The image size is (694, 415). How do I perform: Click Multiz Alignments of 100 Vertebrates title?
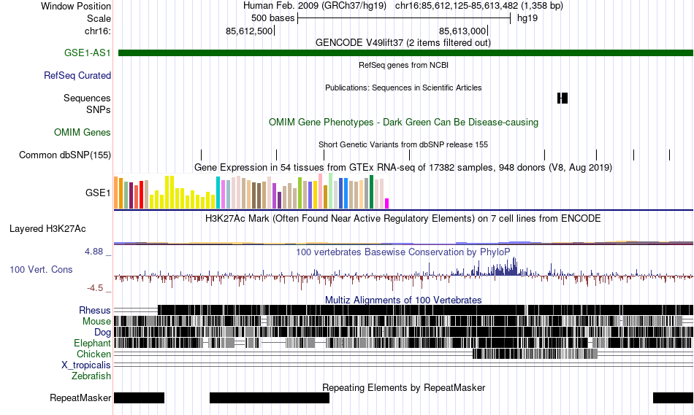[x=403, y=300]
